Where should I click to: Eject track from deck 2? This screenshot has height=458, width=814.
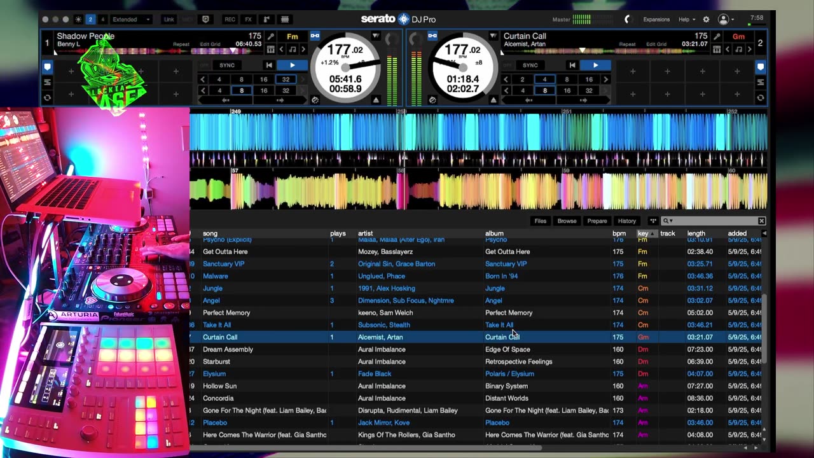[493, 99]
